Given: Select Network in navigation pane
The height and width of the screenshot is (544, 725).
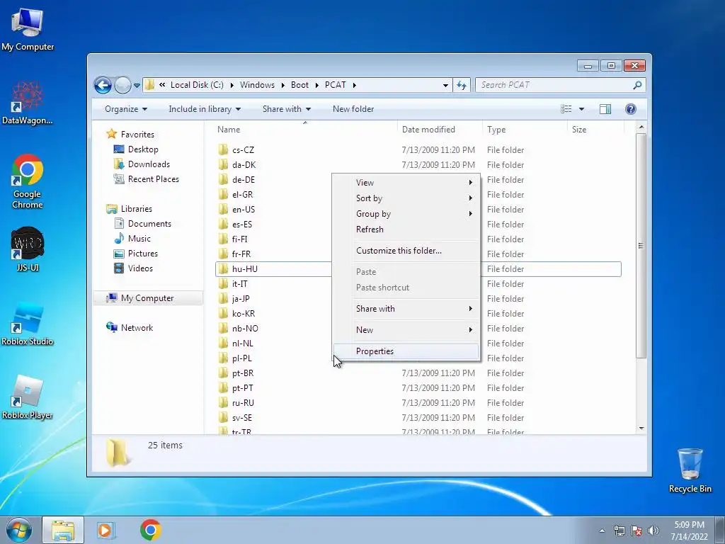Looking at the screenshot, I should tap(137, 327).
